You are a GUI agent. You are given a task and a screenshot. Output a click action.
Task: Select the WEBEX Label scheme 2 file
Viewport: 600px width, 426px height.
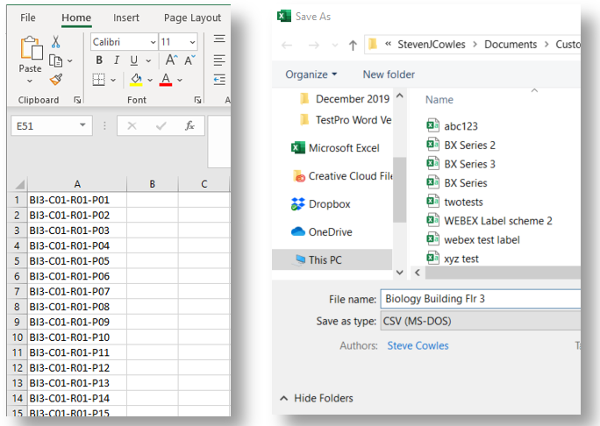489,221
